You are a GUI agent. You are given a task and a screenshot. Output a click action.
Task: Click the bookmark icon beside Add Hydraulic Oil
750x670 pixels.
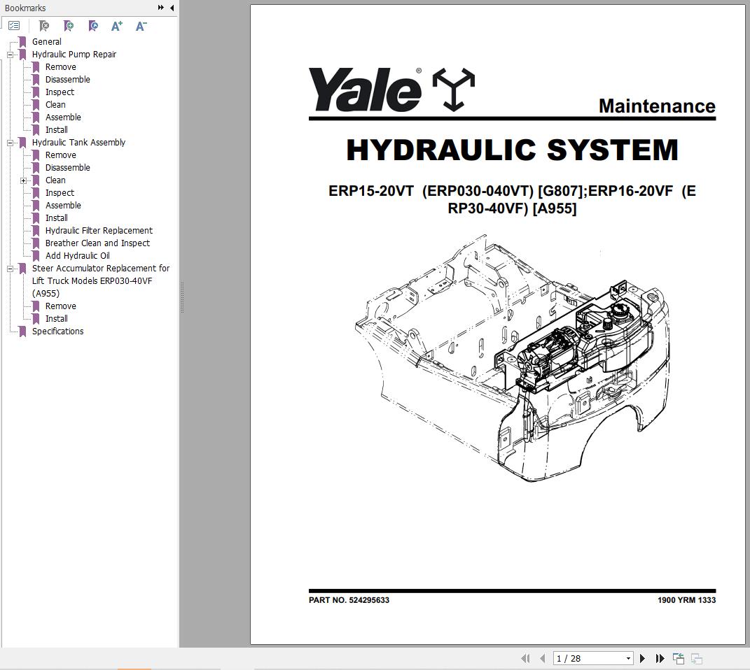pyautogui.click(x=36, y=256)
